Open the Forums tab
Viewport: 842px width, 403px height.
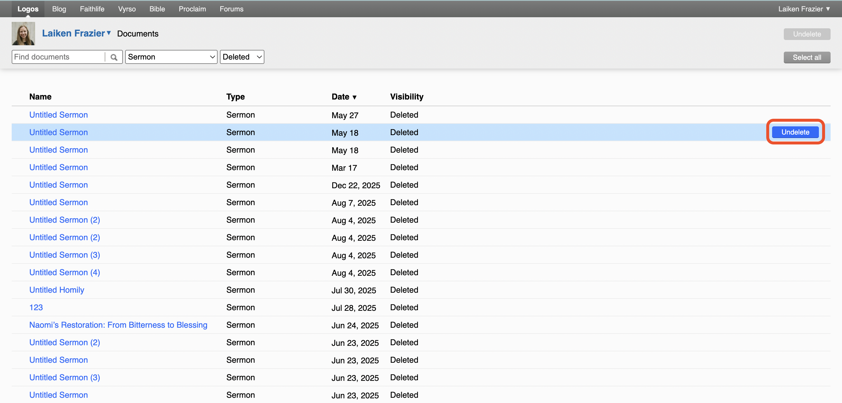coord(231,9)
